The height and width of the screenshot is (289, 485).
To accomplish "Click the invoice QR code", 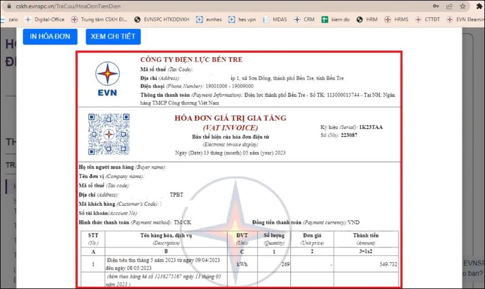I will click(109, 134).
